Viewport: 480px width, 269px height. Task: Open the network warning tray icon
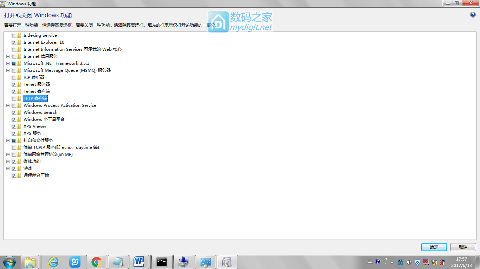pyautogui.click(x=434, y=262)
